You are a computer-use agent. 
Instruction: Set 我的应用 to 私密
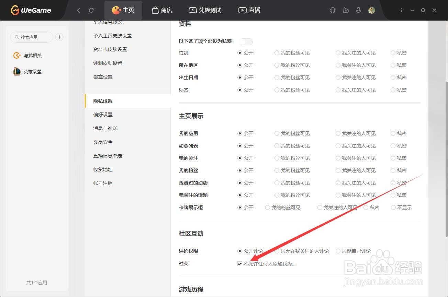[393, 133]
